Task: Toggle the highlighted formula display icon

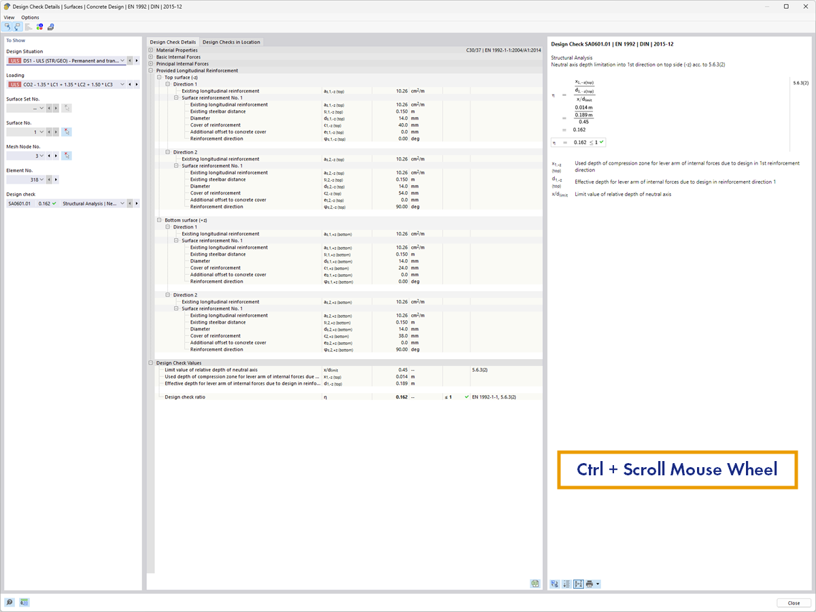Action: click(x=578, y=583)
